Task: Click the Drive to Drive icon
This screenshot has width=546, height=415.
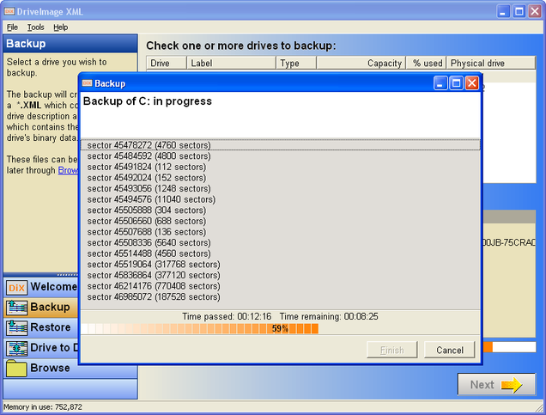Action: (x=16, y=348)
